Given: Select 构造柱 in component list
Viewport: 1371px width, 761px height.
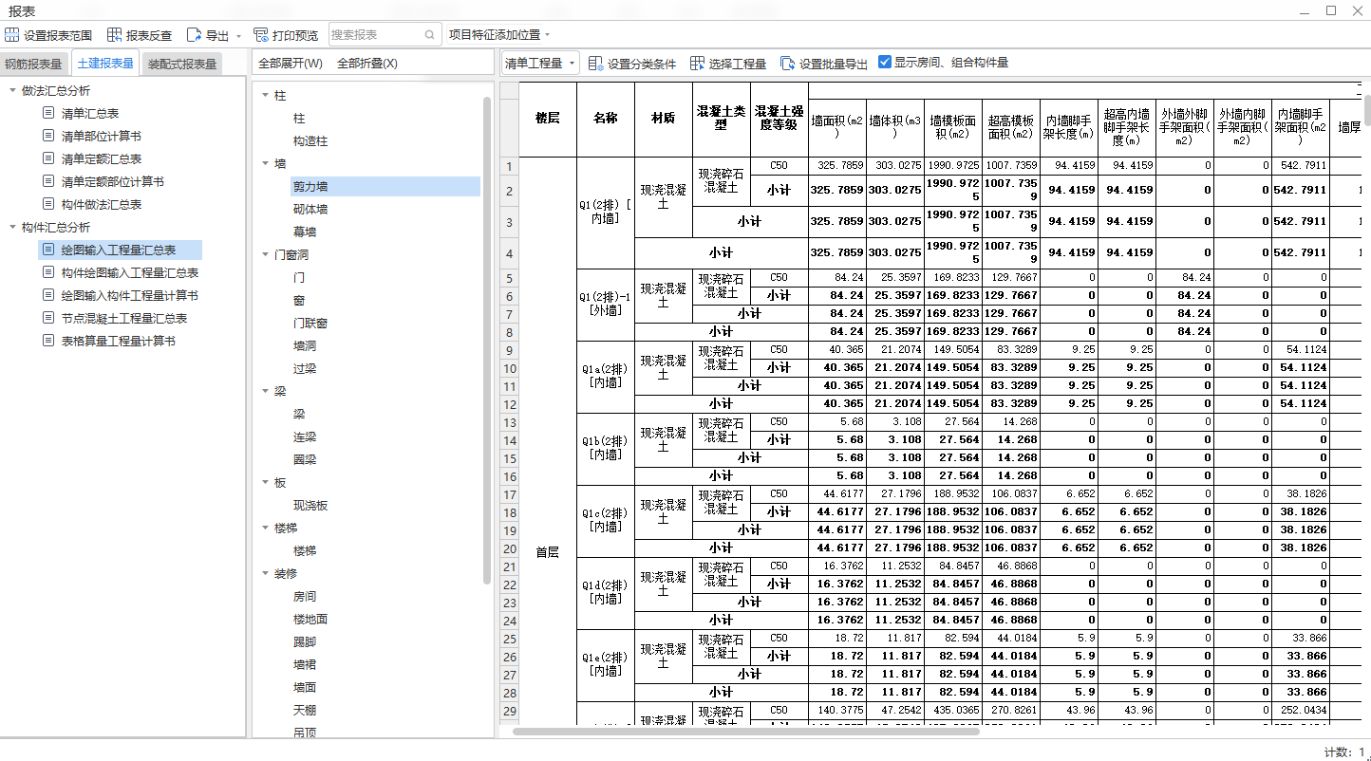Looking at the screenshot, I should pos(310,140).
